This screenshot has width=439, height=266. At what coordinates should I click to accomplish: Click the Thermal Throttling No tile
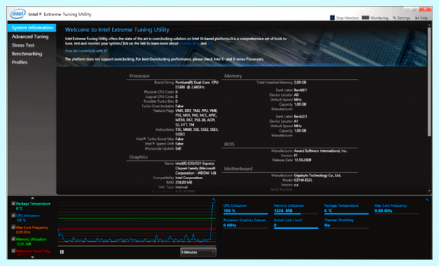[x=346, y=223]
